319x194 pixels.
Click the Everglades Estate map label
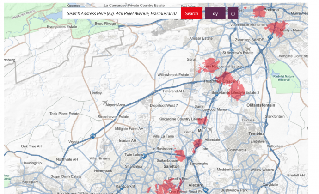63,27
